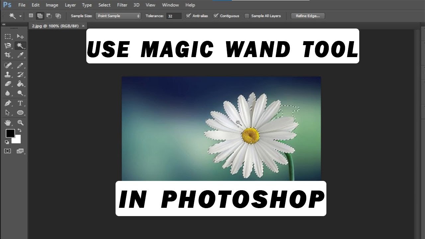This screenshot has height=239, width=425.
Task: Select the Eyedropper tool
Action: point(20,55)
